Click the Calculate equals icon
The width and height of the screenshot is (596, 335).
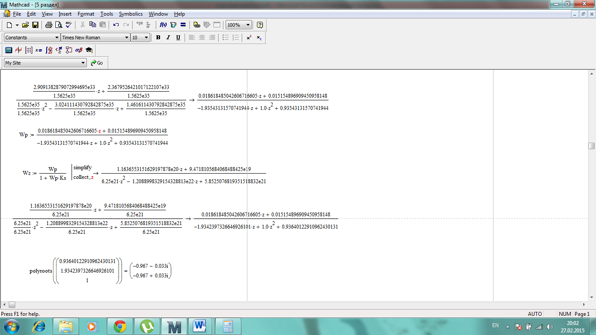click(x=183, y=25)
